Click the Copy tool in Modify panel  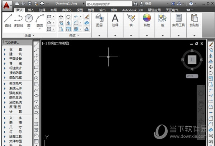coord(61,23)
